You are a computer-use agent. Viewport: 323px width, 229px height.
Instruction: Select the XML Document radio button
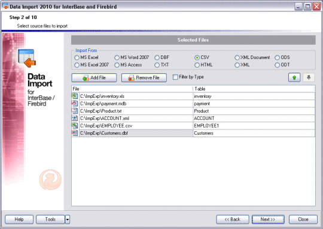(x=237, y=57)
